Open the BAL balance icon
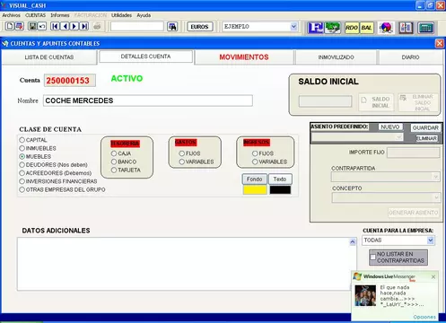446x323 pixels. tap(366, 28)
